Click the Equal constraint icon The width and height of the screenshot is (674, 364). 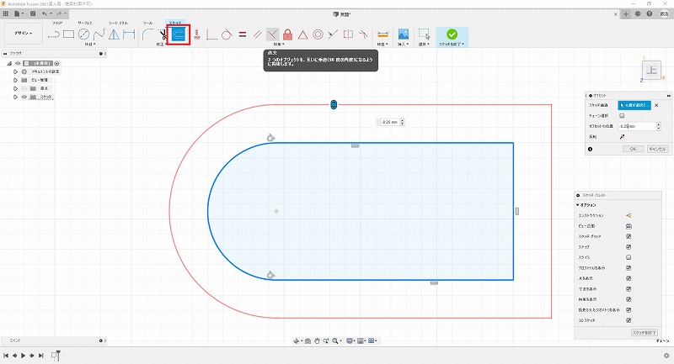point(243,34)
